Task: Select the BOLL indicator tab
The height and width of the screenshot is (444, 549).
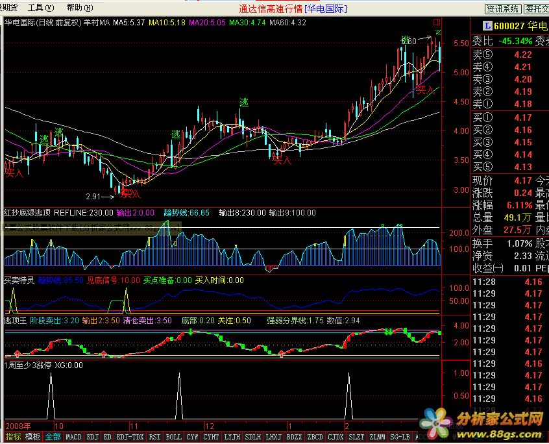Action: pyautogui.click(x=173, y=437)
